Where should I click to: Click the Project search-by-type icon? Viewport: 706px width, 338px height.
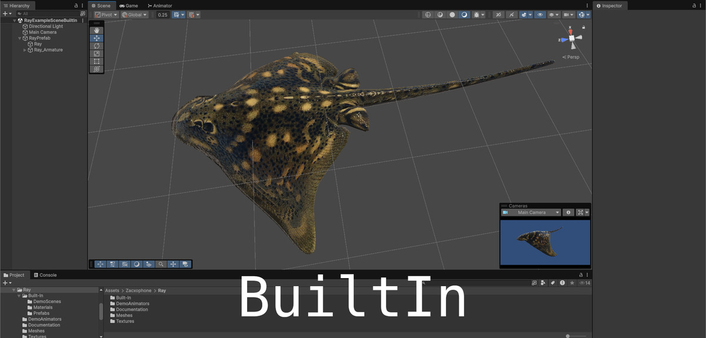tap(543, 283)
